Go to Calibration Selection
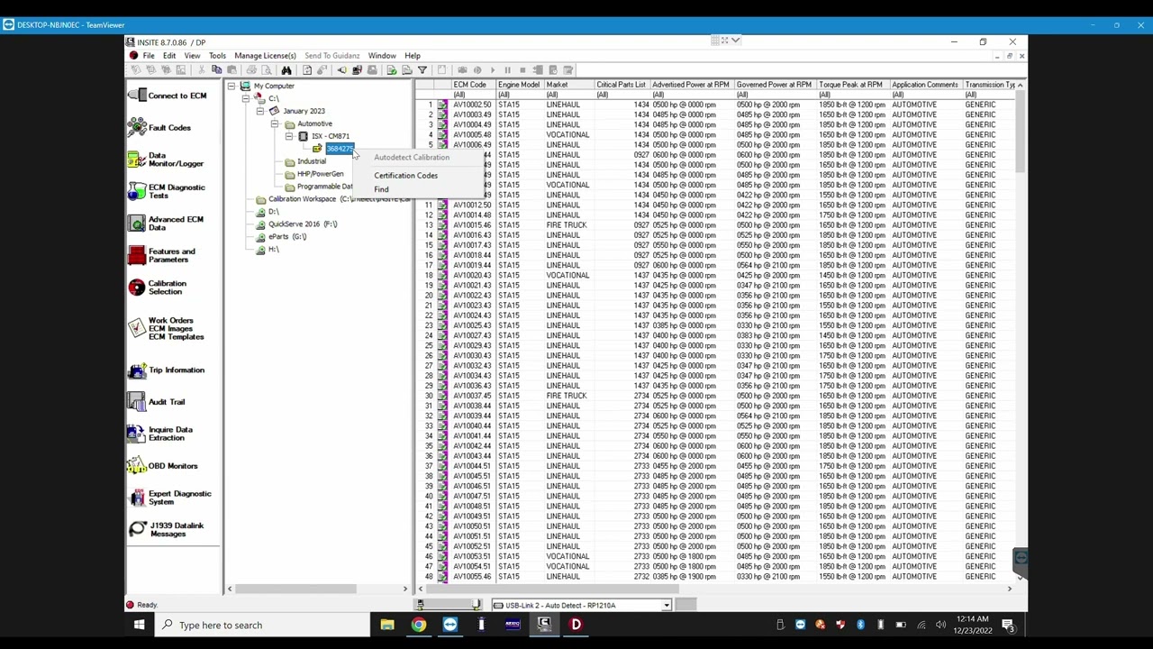This screenshot has width=1153, height=649. 159,288
